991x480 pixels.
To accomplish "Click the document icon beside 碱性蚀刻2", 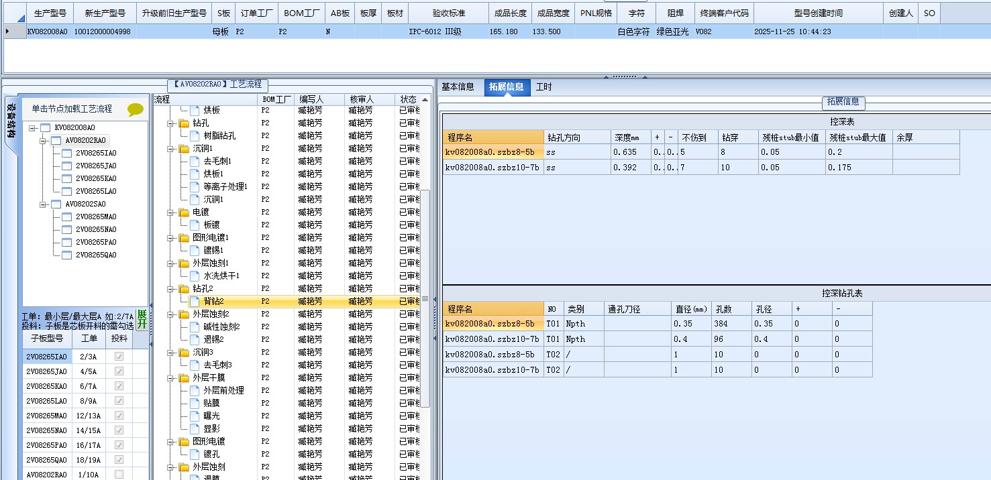I will (x=195, y=327).
